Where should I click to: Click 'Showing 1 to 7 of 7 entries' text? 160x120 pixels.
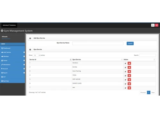(37, 92)
